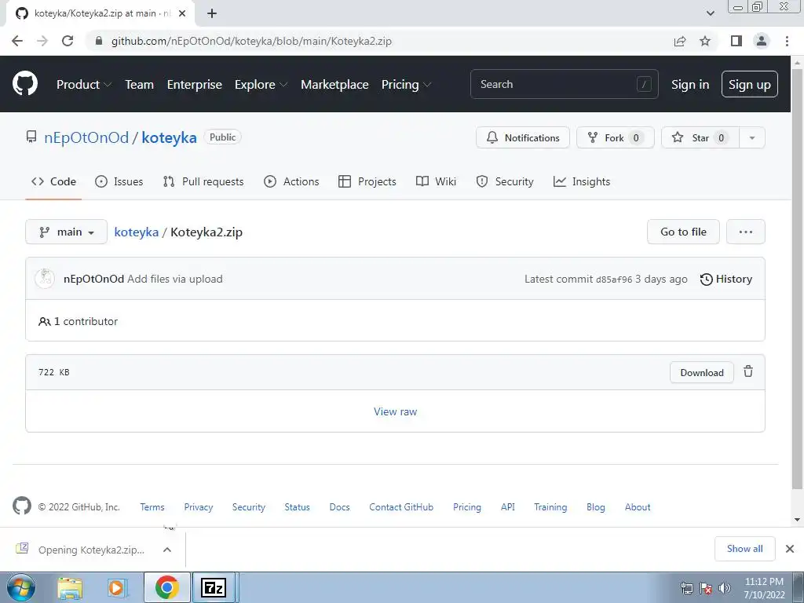Viewport: 804px width, 603px height.
Task: Close the Koteyka2.zip browser tab
Action: (x=182, y=14)
